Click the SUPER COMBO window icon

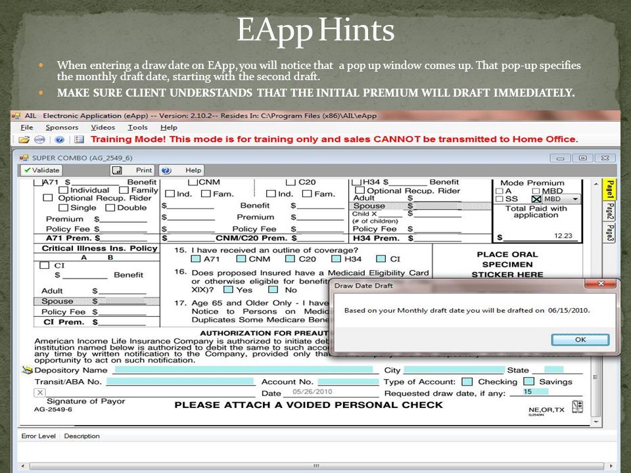[x=24, y=158]
